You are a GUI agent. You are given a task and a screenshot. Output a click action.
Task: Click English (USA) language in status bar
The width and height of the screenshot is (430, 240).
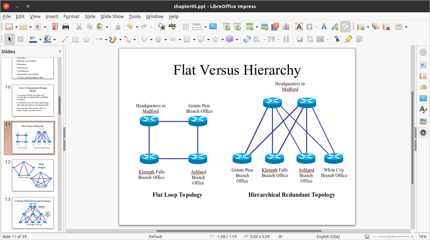coord(328,236)
